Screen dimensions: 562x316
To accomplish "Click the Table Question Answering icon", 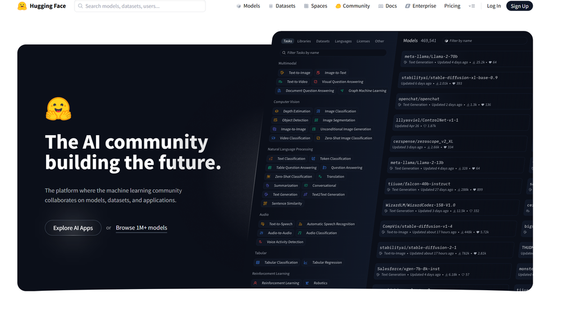I will tap(270, 167).
